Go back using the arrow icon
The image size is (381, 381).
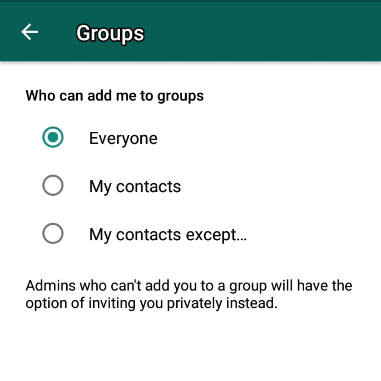[30, 32]
